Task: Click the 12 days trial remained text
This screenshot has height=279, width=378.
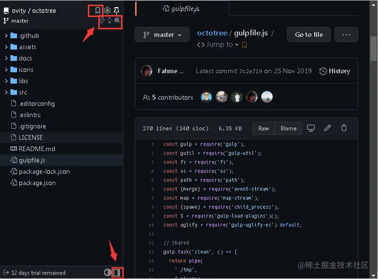Action: 38,273
